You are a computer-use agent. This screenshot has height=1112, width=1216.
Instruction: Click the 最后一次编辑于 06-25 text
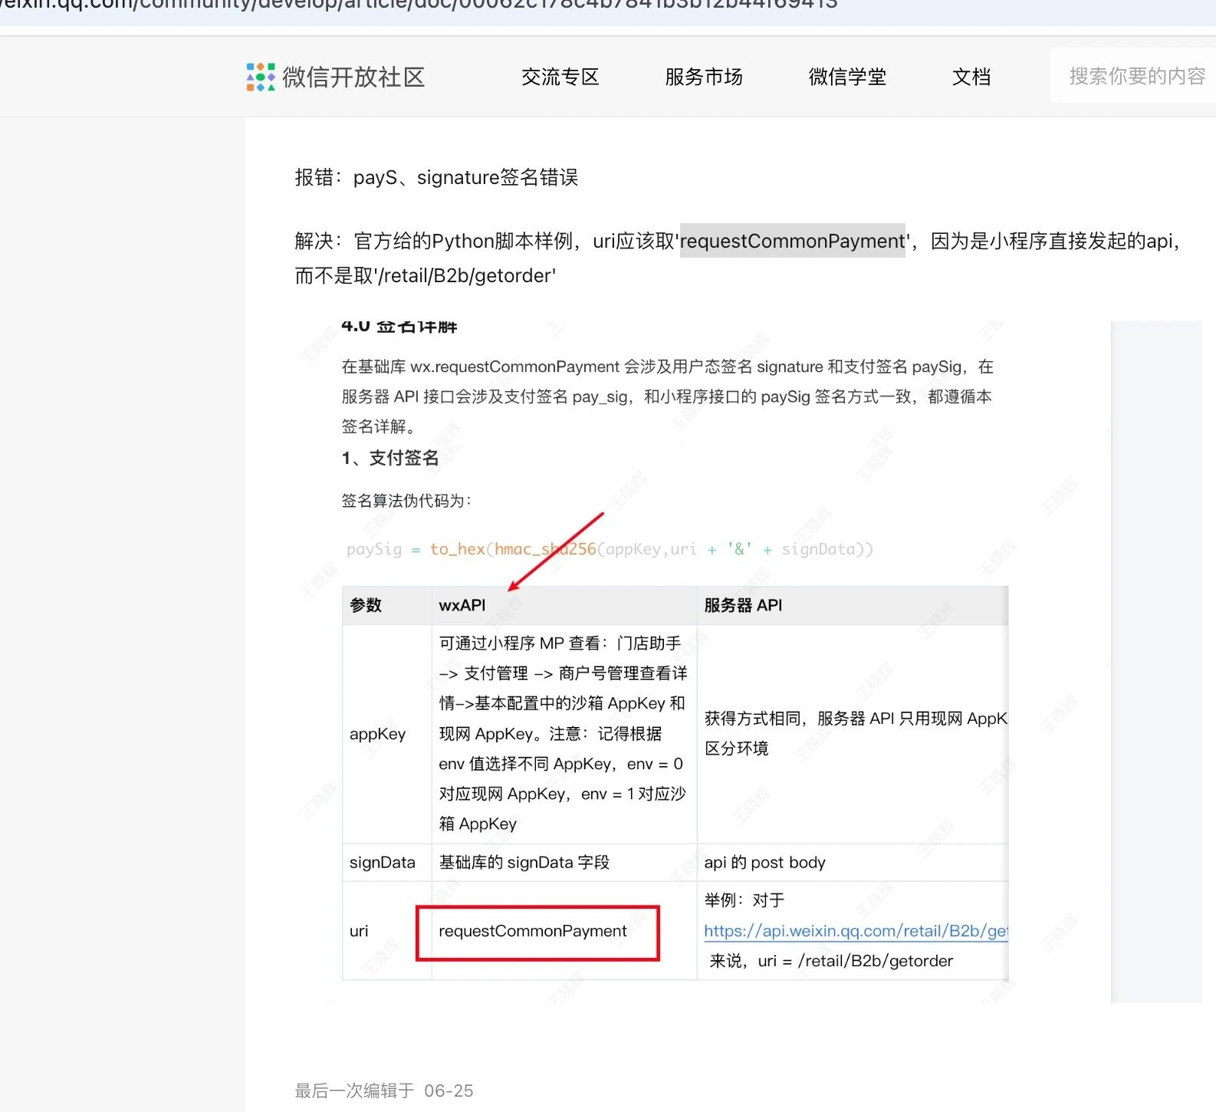tap(384, 1091)
